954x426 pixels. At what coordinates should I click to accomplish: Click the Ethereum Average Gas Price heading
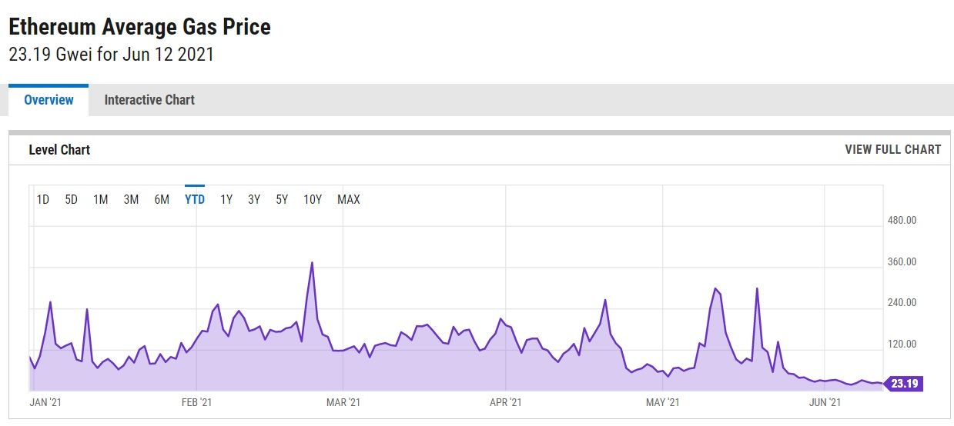coord(139,27)
